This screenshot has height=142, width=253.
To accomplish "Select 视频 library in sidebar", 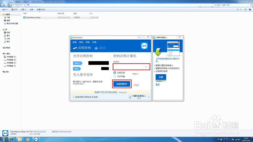I will pyautogui.click(x=7, y=33).
